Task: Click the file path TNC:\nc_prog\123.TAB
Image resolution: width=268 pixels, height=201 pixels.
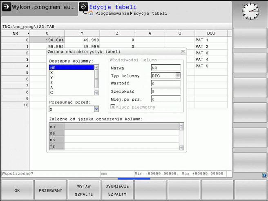Action: tap(28, 27)
